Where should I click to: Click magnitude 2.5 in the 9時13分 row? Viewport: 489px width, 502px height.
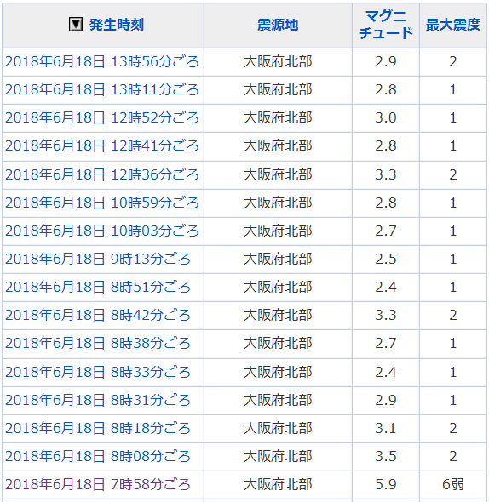point(386,259)
